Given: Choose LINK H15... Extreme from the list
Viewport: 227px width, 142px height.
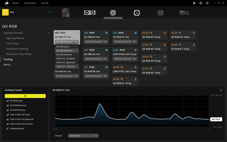Looking at the screenshot, I should 67,66.
